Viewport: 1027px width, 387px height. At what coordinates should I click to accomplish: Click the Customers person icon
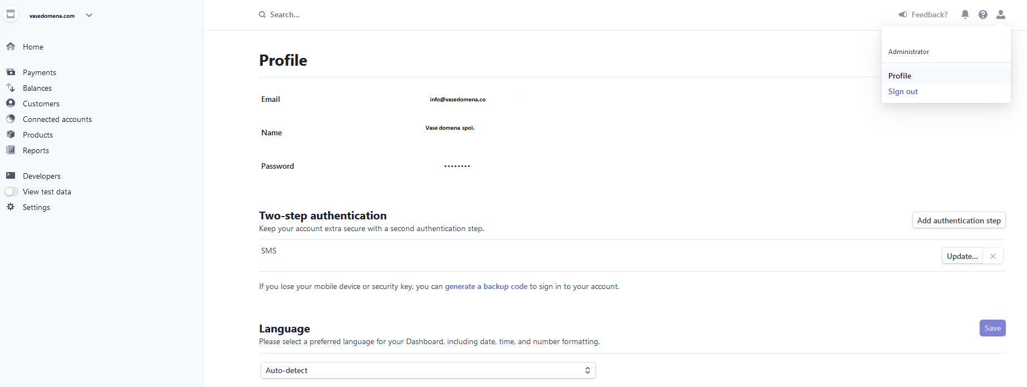[11, 103]
